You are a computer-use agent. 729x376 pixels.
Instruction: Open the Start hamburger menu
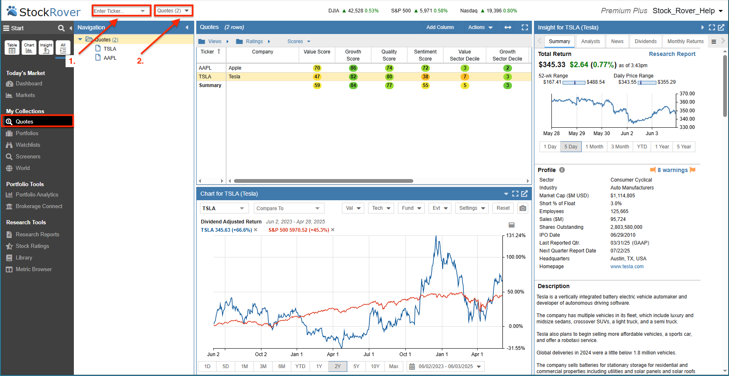pyautogui.click(x=6, y=28)
